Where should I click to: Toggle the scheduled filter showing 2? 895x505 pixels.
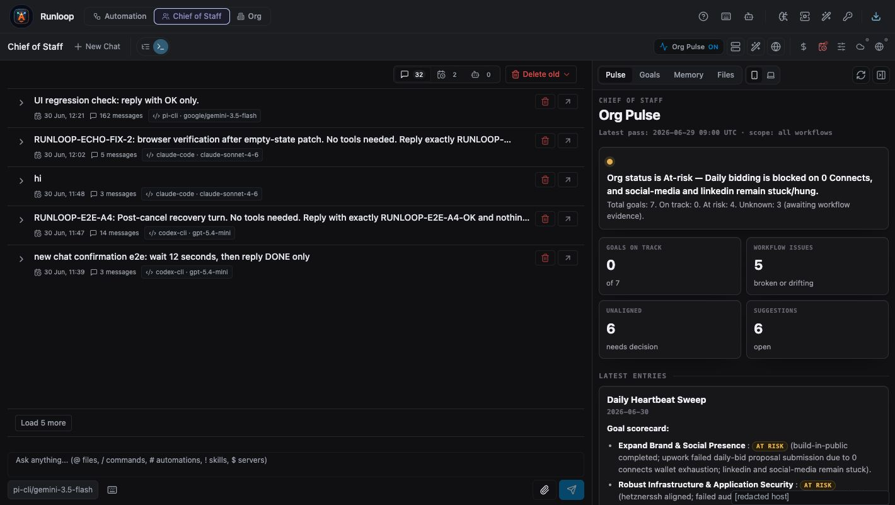[447, 74]
